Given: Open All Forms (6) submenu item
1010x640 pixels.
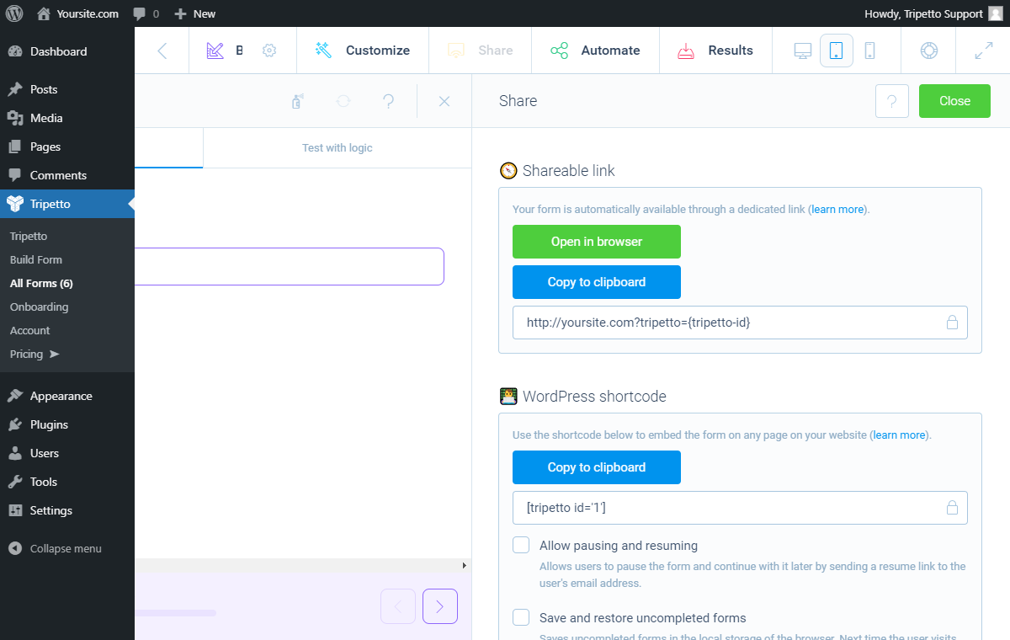Looking at the screenshot, I should (41, 283).
